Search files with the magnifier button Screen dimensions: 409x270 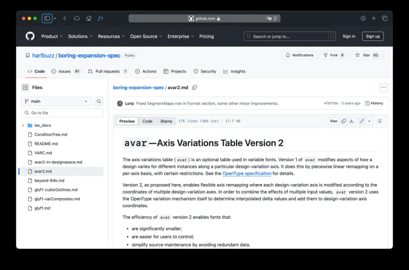tap(99, 101)
